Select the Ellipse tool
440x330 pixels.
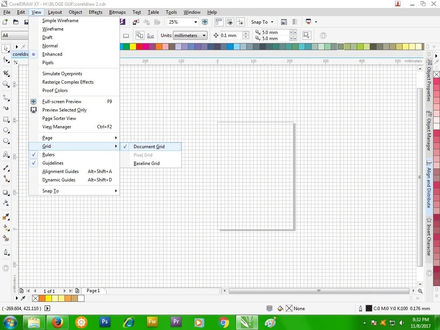pyautogui.click(x=6, y=130)
